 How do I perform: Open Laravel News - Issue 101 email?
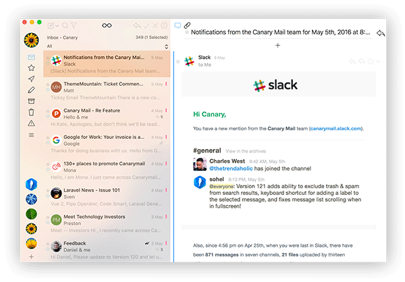pyautogui.click(x=107, y=197)
